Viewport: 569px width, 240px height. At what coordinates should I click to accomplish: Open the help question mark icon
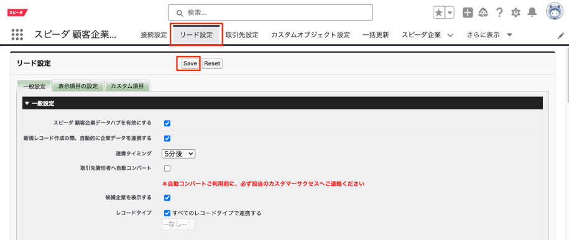[499, 12]
